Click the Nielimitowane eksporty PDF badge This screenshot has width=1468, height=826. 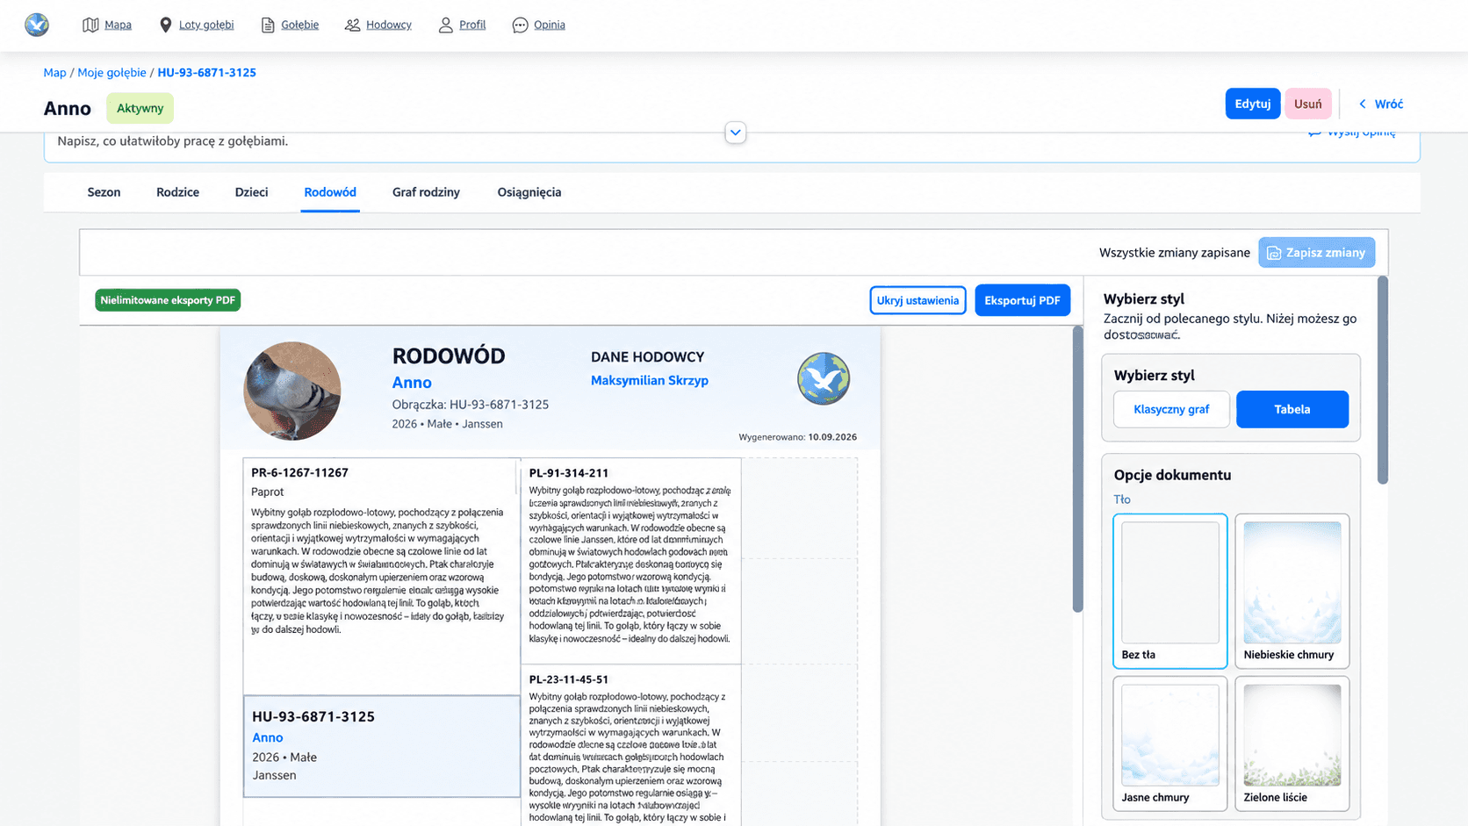(168, 300)
